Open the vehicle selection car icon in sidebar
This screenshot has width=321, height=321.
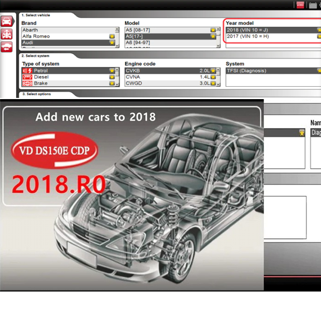[7, 21]
